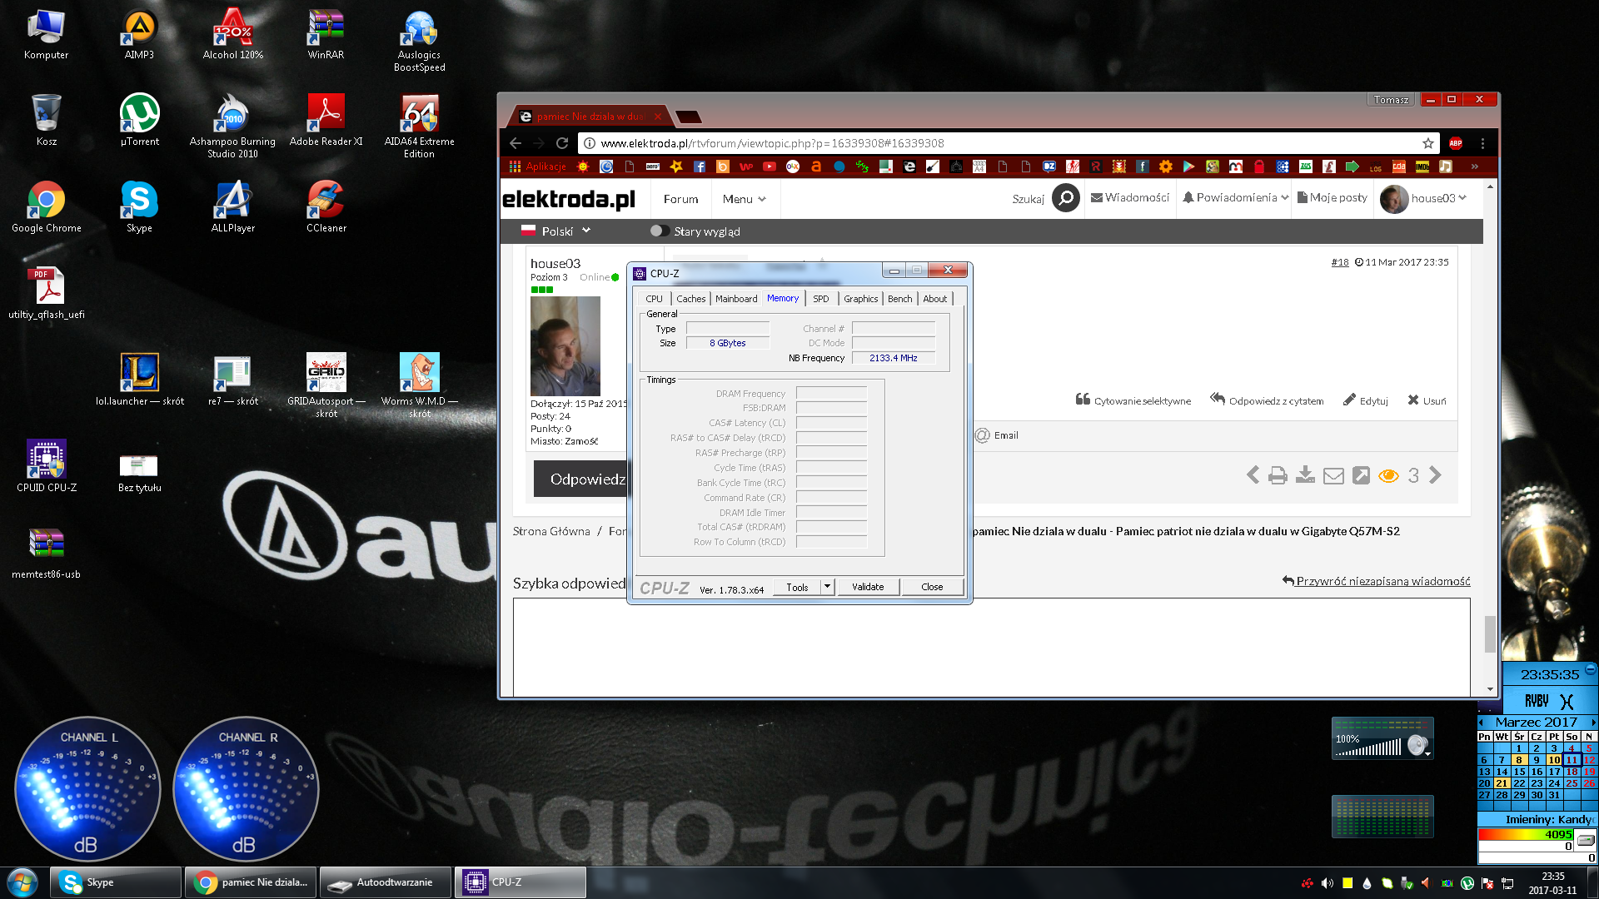Viewport: 1599px width, 899px height.
Task: Open the Mainboard tab in CPU-Z
Action: (736, 299)
